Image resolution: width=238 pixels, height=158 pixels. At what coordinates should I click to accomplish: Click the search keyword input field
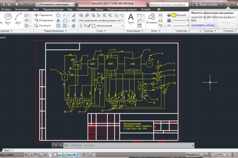[x=169, y=5]
